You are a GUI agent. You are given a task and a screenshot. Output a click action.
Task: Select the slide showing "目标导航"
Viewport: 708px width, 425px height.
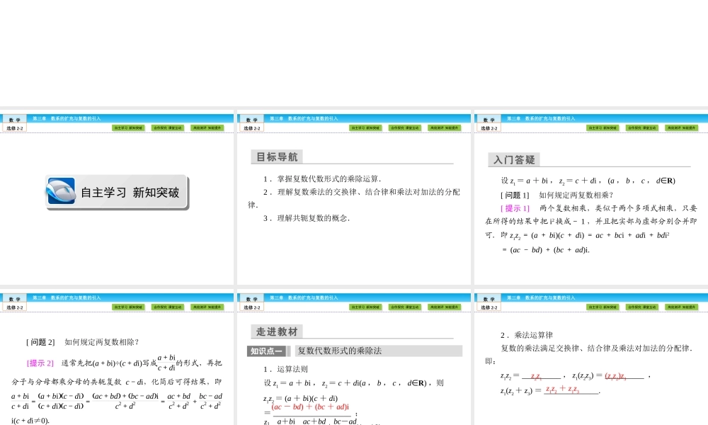click(x=354, y=198)
